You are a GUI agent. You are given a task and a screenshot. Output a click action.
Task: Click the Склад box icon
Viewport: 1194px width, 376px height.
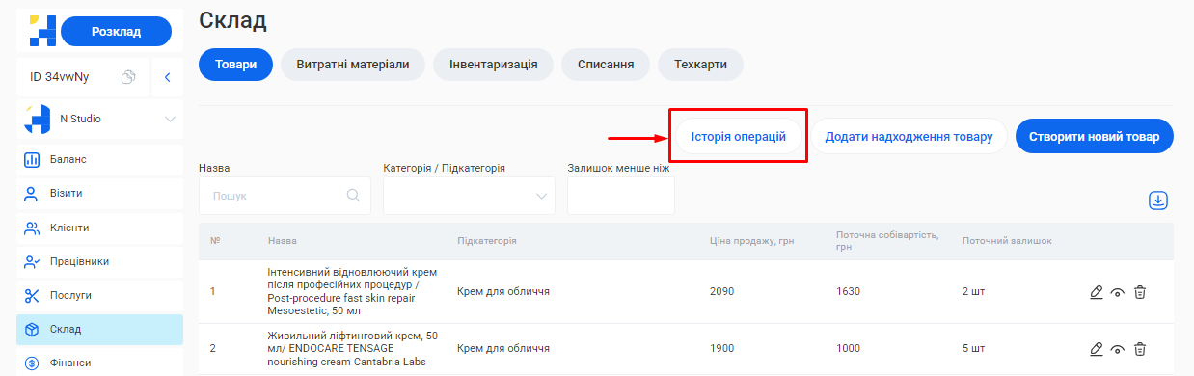(31, 330)
